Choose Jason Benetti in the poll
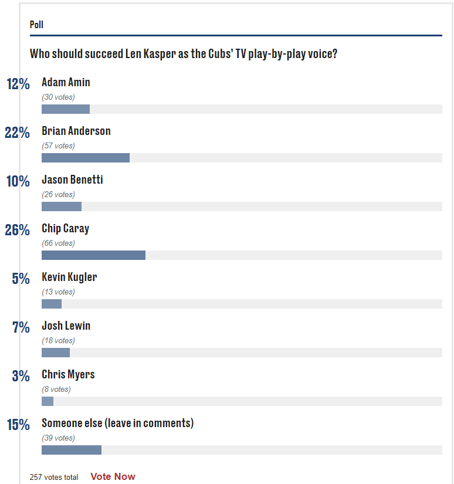Viewport: 454px width, 484px height. 72,180
